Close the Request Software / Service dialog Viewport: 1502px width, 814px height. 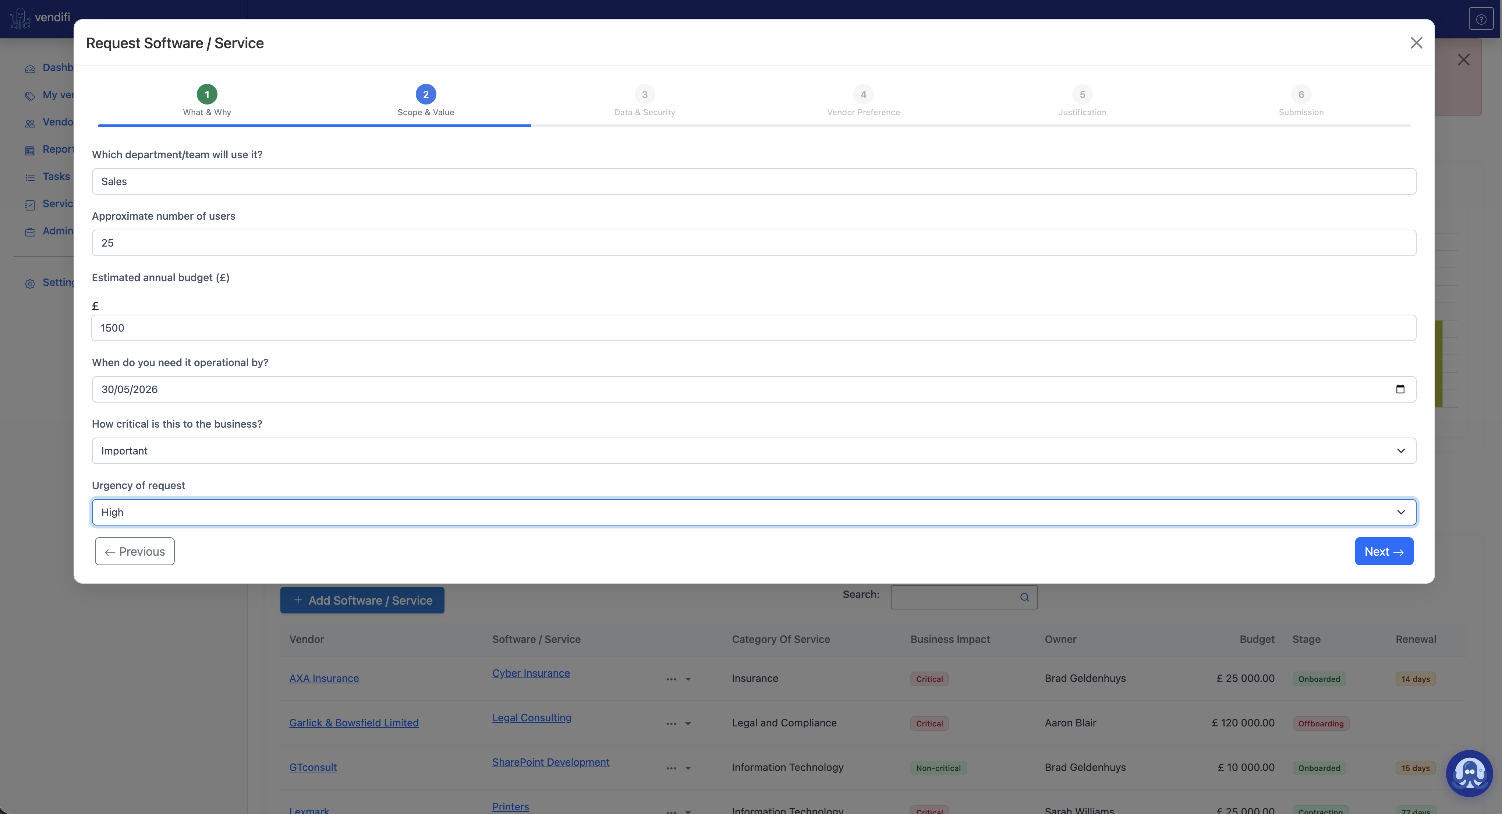click(1416, 43)
